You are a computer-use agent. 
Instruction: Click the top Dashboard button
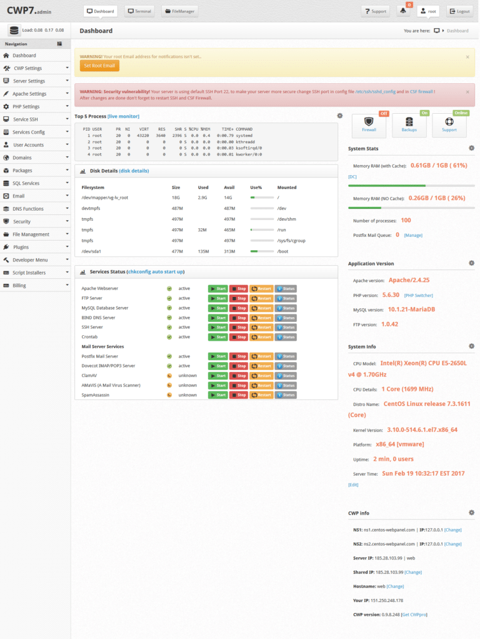101,11
